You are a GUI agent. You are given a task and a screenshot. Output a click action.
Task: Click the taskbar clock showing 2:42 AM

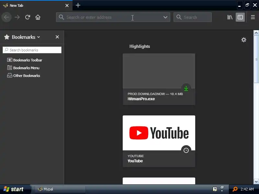[247, 189]
